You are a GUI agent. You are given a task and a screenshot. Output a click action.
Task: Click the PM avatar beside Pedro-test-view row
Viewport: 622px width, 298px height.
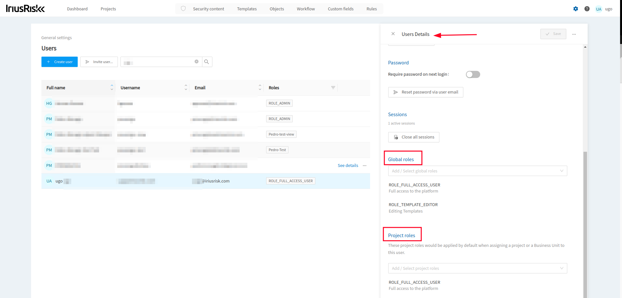tap(49, 135)
